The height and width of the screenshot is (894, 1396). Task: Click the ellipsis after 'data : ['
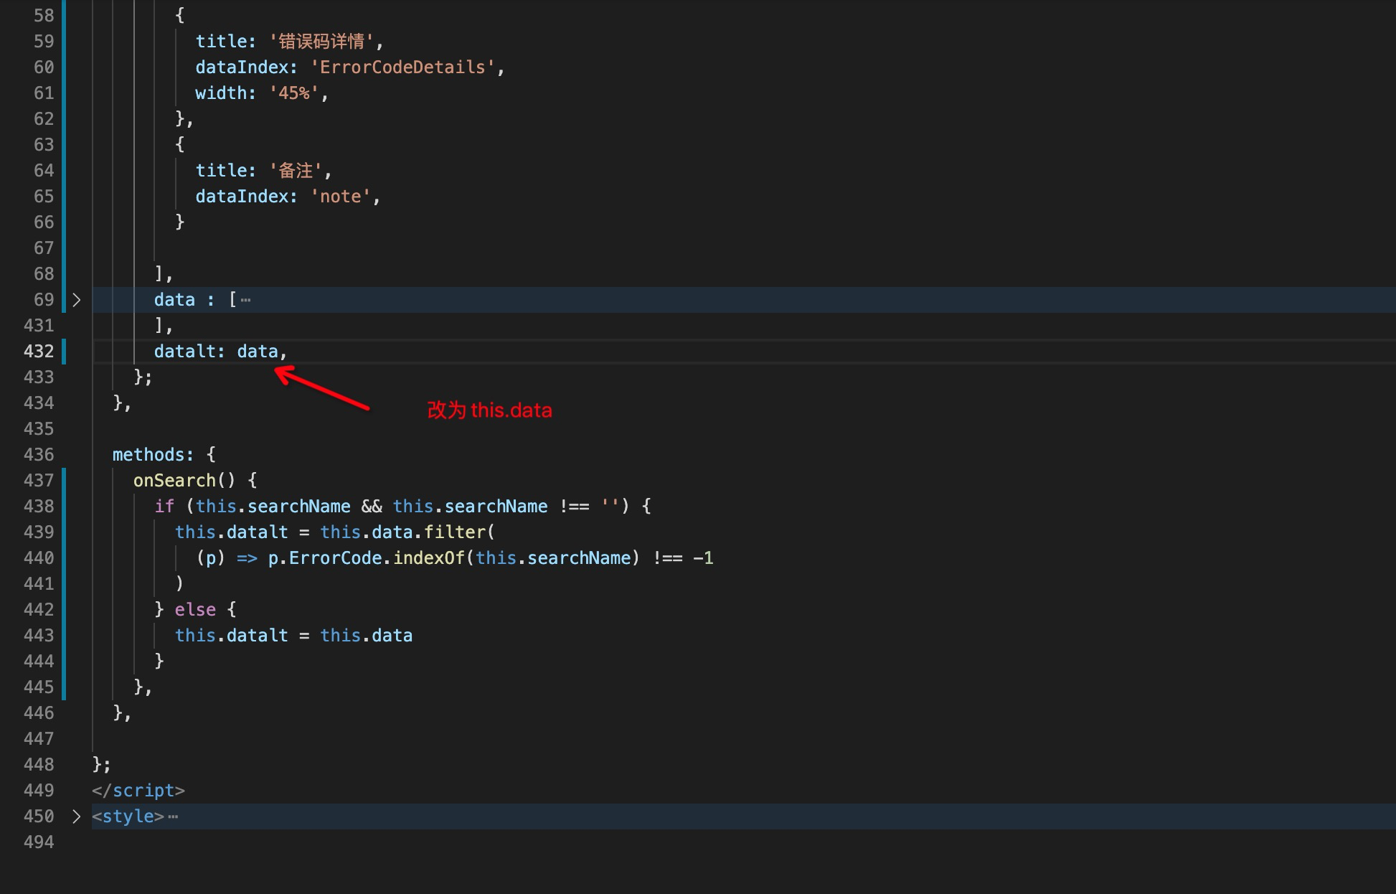point(246,300)
